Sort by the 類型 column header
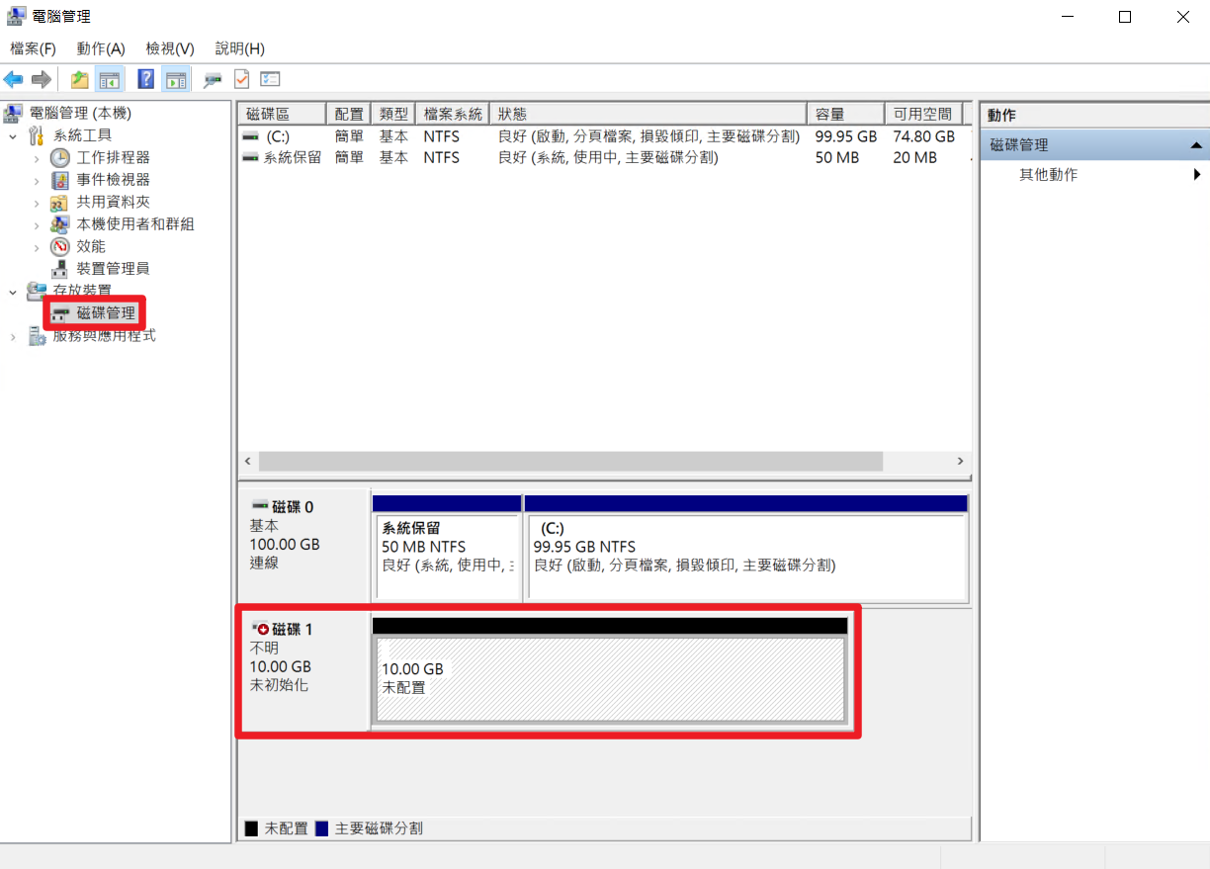Image resolution: width=1210 pixels, height=869 pixels. (394, 115)
